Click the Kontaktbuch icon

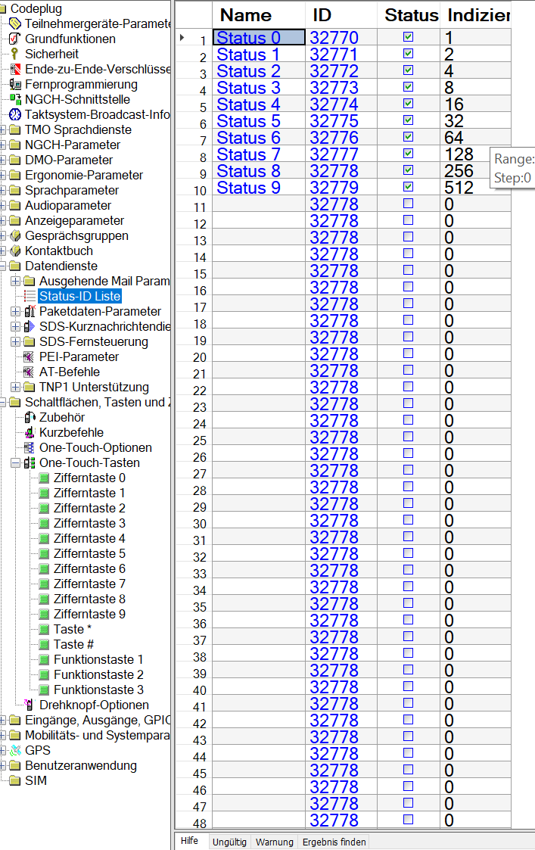click(x=15, y=251)
